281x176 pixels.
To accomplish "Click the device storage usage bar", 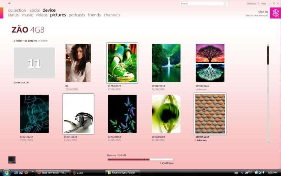I will (x=140, y=159).
